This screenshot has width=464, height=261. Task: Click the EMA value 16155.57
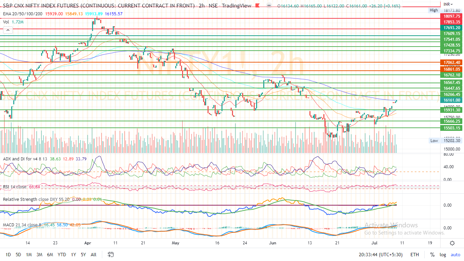click(114, 14)
